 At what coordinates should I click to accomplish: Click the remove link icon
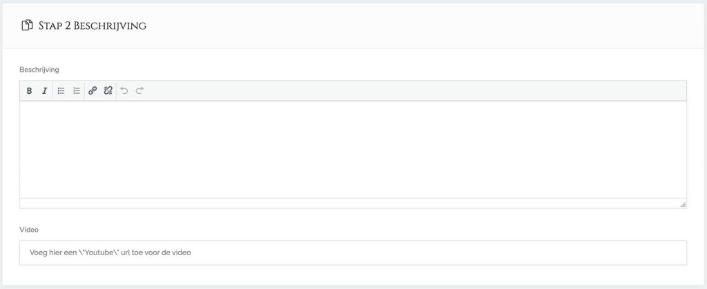click(108, 91)
